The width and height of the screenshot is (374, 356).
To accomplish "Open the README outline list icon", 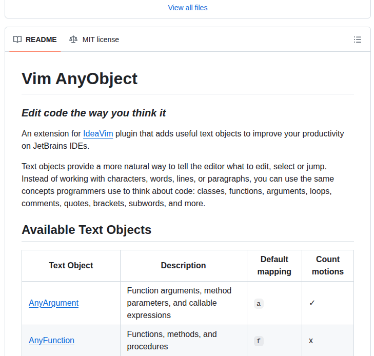I will tap(357, 39).
